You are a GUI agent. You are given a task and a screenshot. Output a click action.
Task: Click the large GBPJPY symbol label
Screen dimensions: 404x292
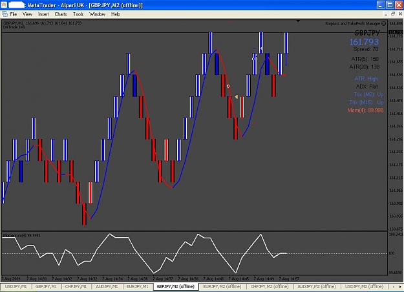tap(367, 33)
